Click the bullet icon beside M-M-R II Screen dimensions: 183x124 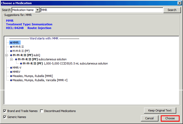point(11,47)
